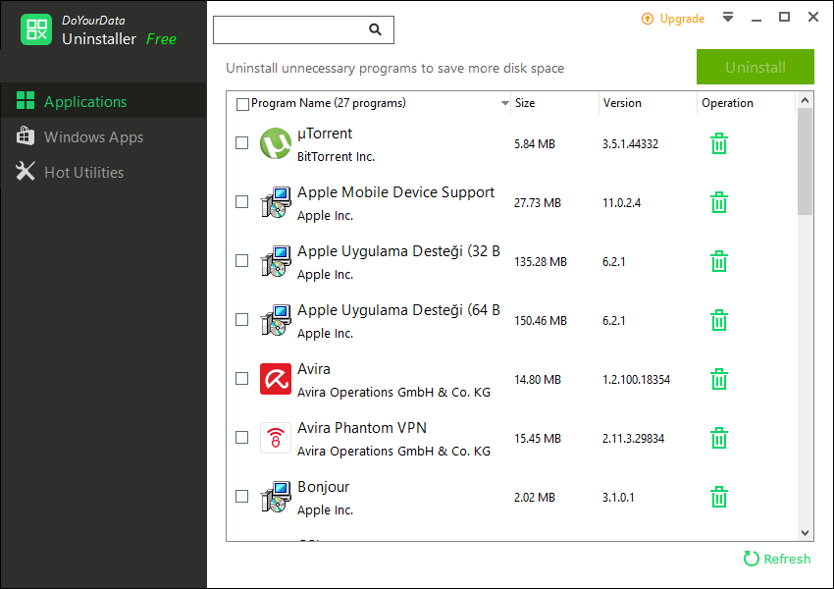The height and width of the screenshot is (589, 834).
Task: Click the µTorrent trash uninstall icon
Action: pos(718,143)
